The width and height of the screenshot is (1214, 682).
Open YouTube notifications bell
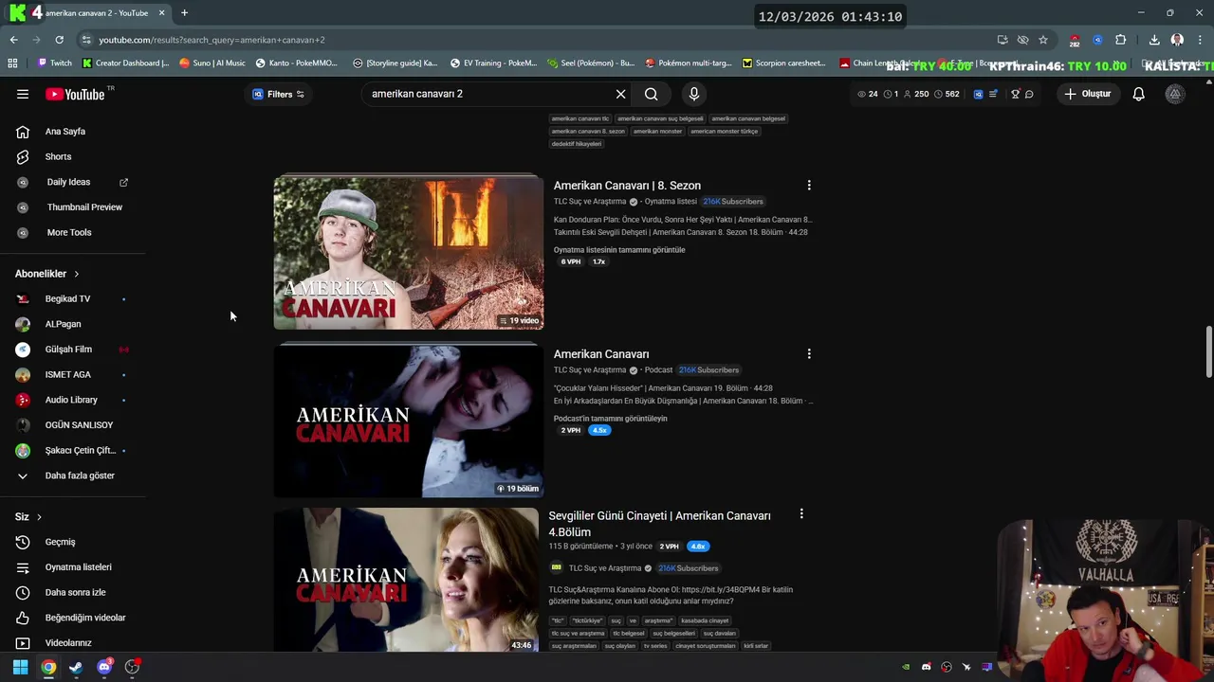click(1138, 94)
